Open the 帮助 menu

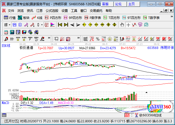tap(109, 11)
